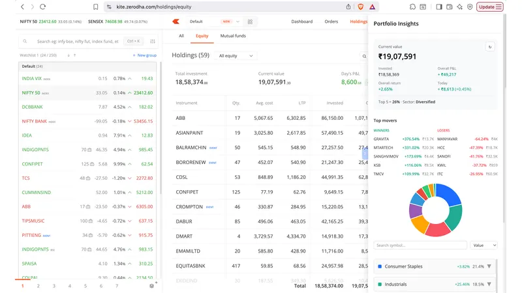Click the event tag beside CROMPTON
This screenshot has height=293, width=522.
click(x=209, y=207)
